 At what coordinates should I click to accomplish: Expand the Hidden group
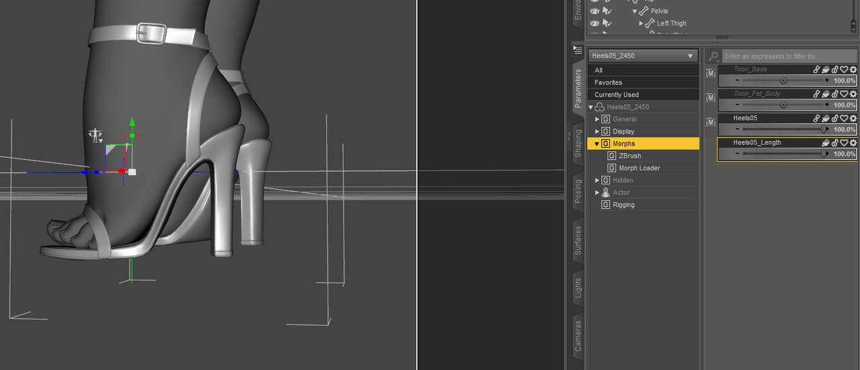597,181
